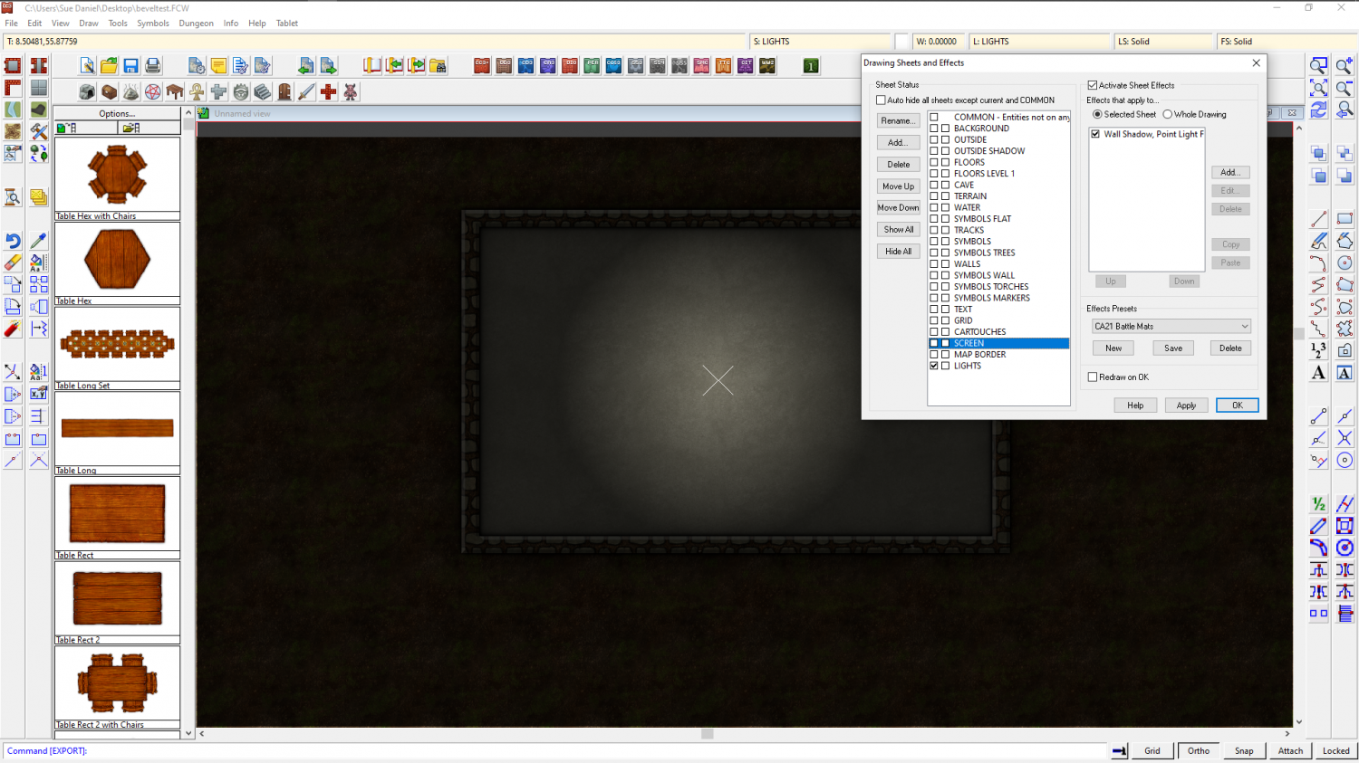Image resolution: width=1359 pixels, height=763 pixels.
Task: Click the Rename... sheet button
Action: pyautogui.click(x=898, y=120)
